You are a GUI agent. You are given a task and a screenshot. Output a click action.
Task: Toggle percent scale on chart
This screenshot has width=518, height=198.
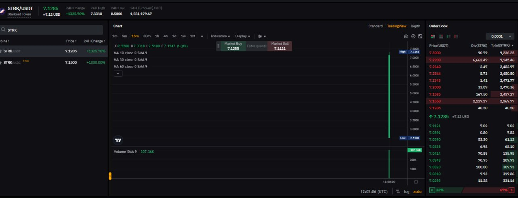398,192
